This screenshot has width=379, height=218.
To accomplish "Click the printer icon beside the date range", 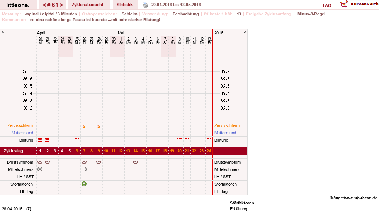I will [x=146, y=5].
